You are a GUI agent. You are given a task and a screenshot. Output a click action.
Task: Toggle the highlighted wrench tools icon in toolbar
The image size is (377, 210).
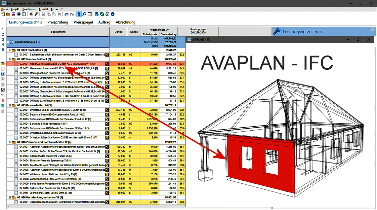point(79,14)
